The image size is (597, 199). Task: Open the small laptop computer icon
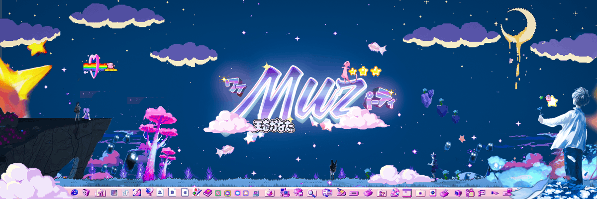tap(257, 193)
